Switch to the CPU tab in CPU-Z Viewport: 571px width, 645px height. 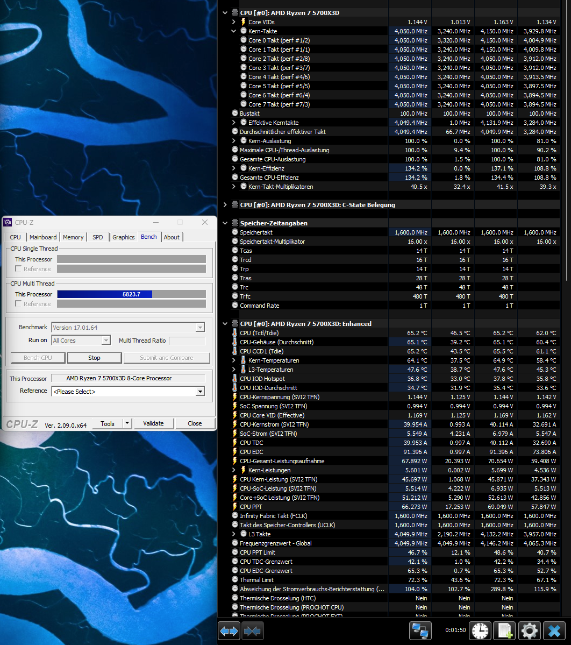click(15, 237)
